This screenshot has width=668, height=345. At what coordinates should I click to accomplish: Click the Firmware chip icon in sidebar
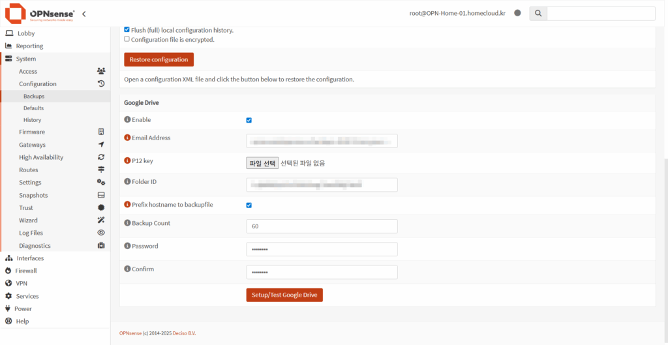coord(101,132)
